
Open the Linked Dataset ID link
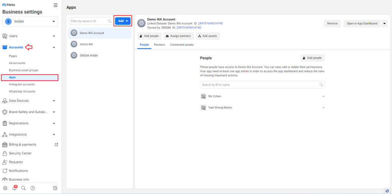(210, 23)
